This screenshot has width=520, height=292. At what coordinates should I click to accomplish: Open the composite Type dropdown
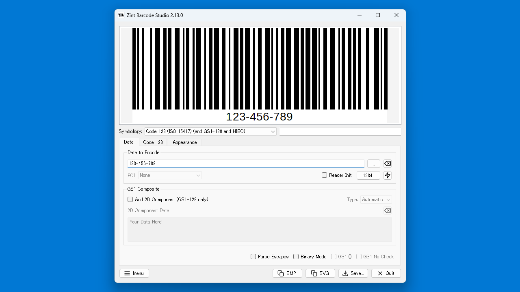coord(376,200)
